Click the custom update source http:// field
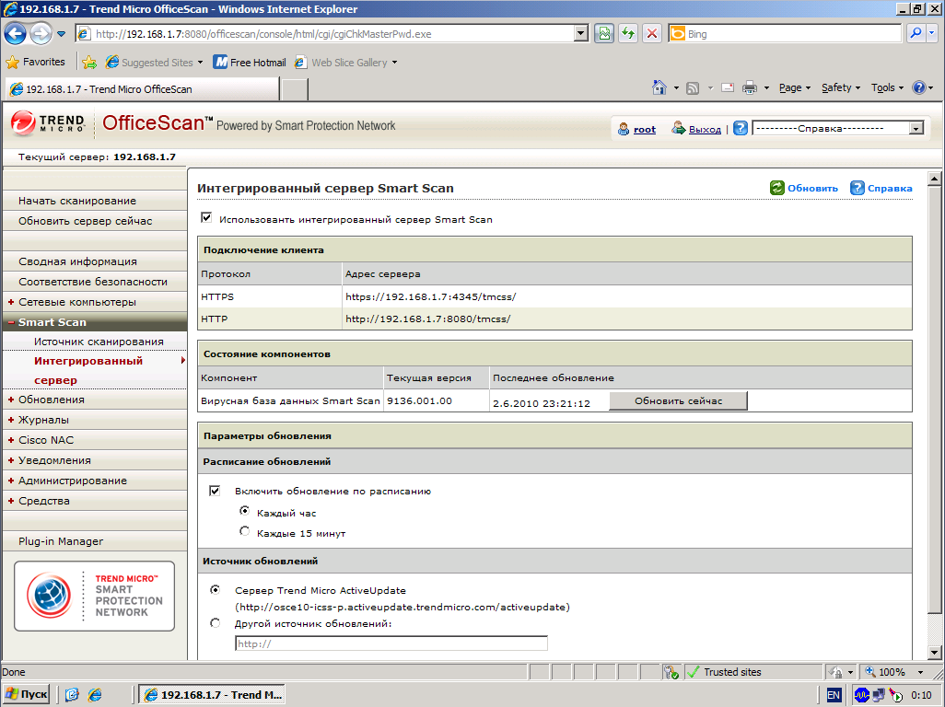 (x=391, y=643)
